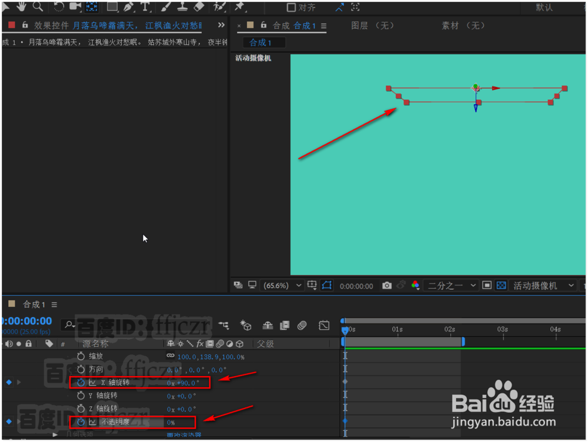Toggle the 方向 stopwatch

coord(81,369)
